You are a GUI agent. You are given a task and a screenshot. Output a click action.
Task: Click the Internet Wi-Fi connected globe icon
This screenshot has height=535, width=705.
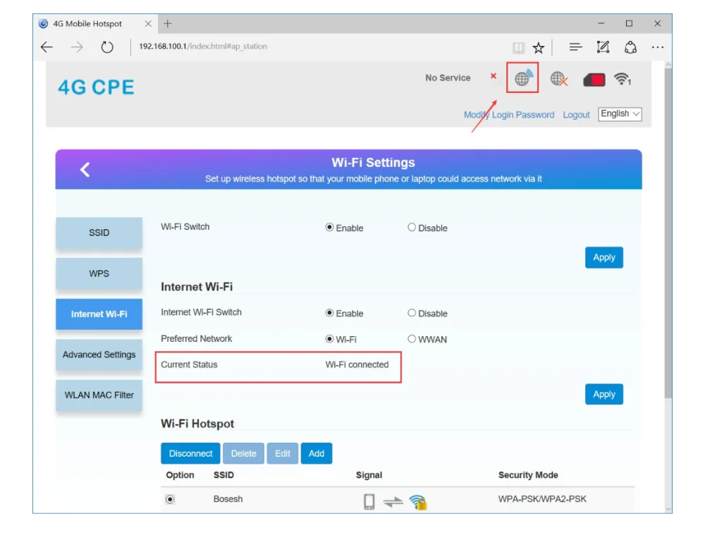pyautogui.click(x=523, y=78)
